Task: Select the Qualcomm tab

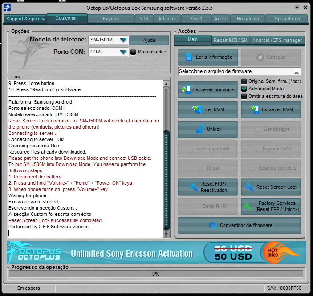Action: pos(67,18)
